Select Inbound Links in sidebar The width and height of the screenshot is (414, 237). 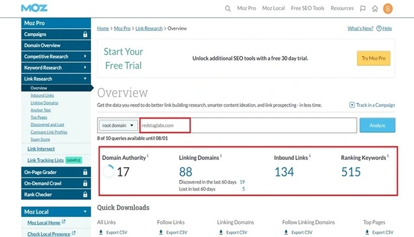pos(42,95)
